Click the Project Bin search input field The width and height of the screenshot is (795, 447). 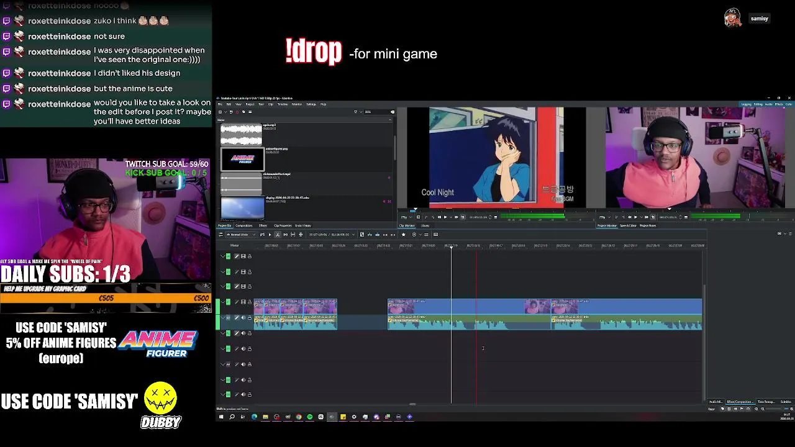pos(376,112)
